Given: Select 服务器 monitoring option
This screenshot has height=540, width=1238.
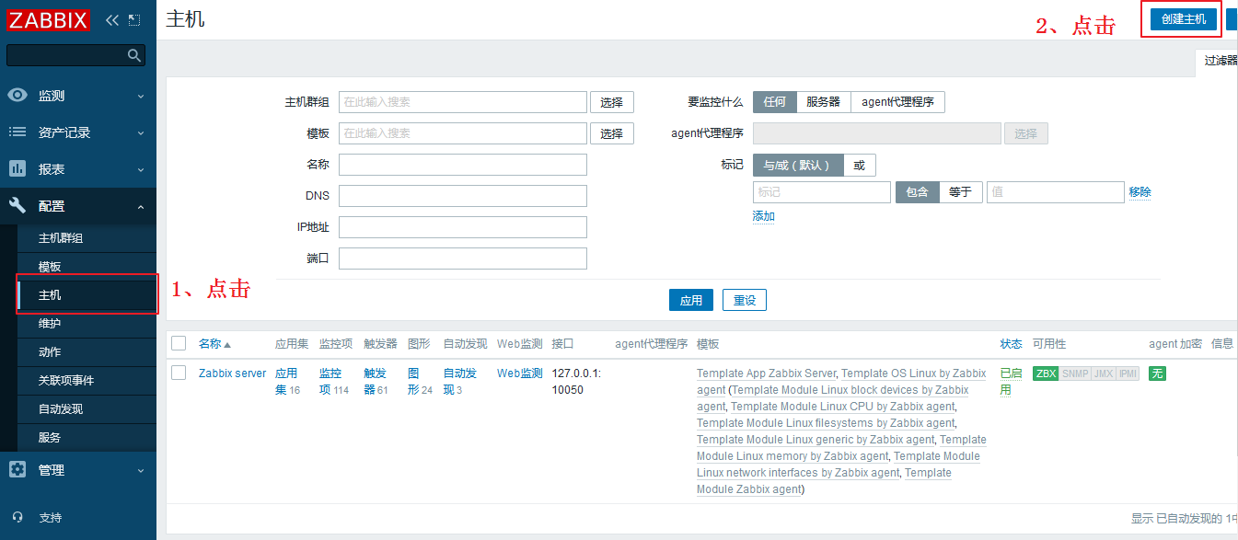Looking at the screenshot, I should click(823, 102).
